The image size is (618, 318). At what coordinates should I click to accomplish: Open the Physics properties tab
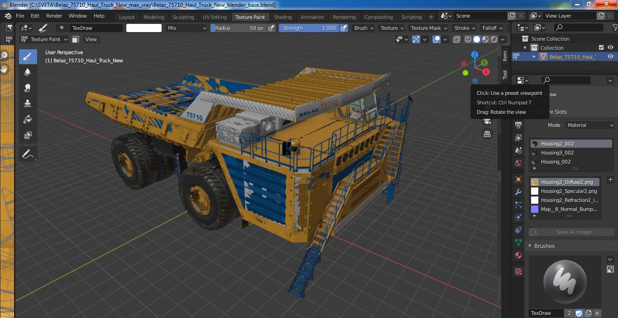click(518, 217)
